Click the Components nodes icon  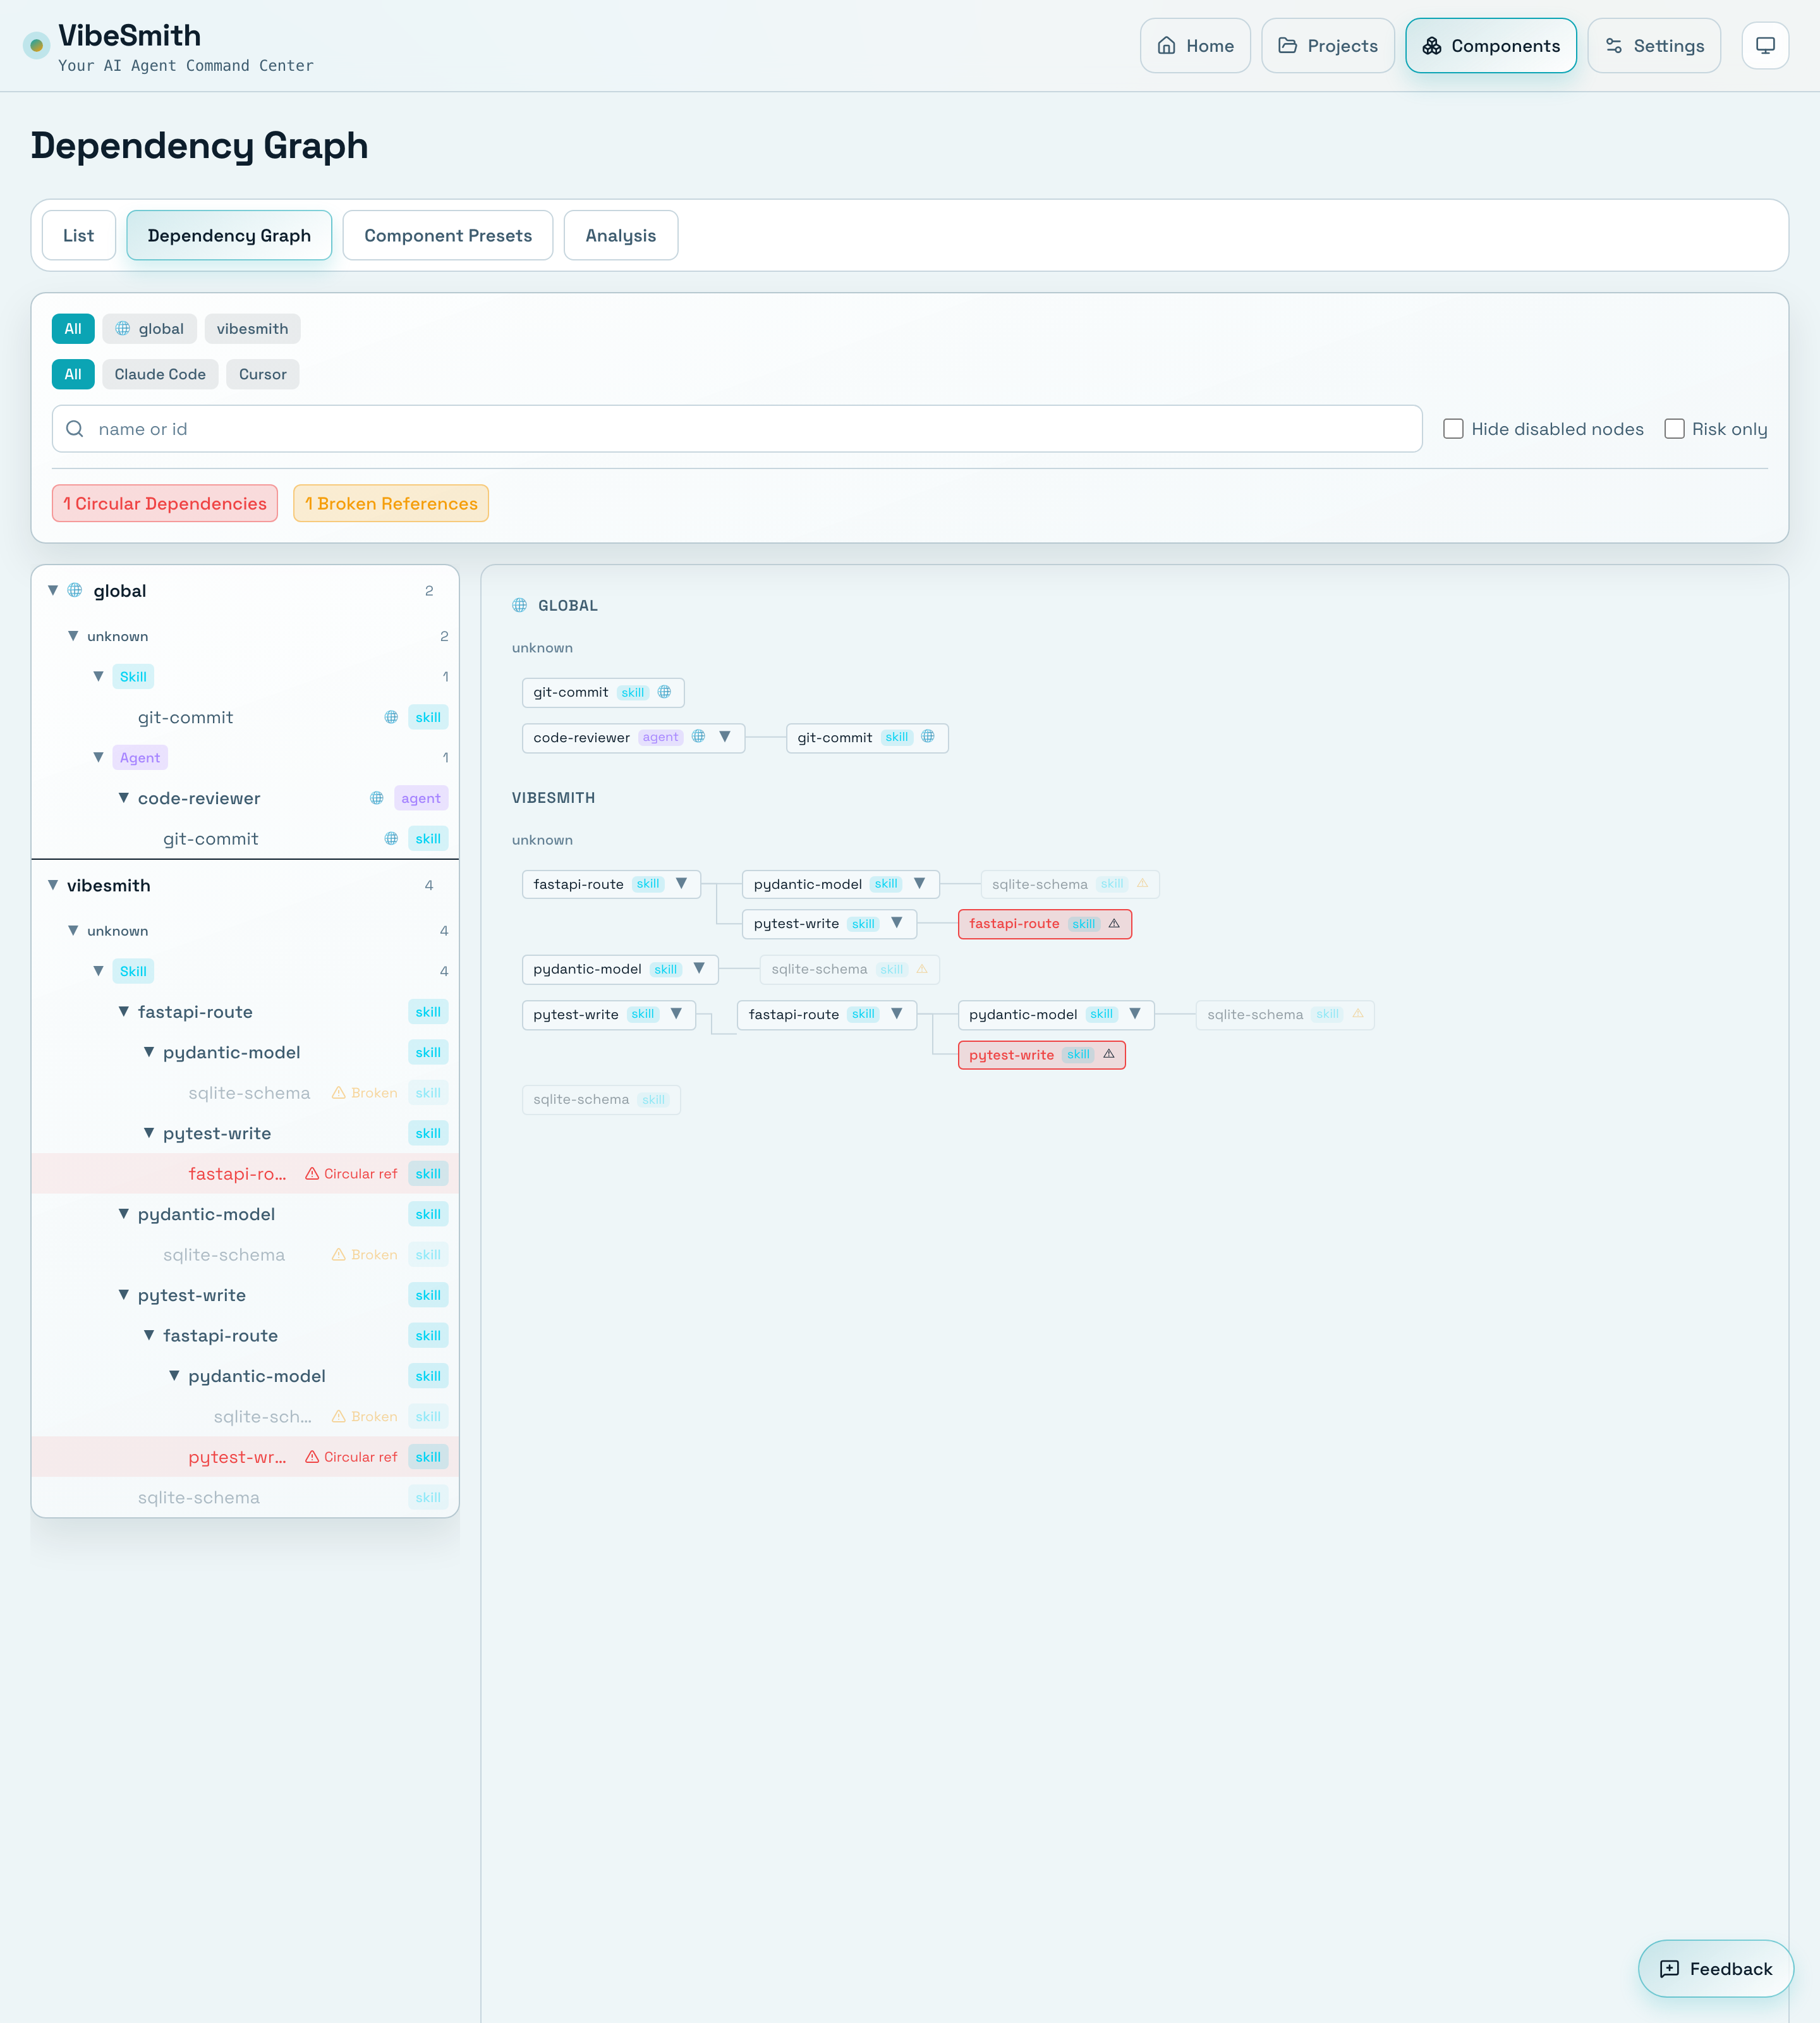point(1431,45)
